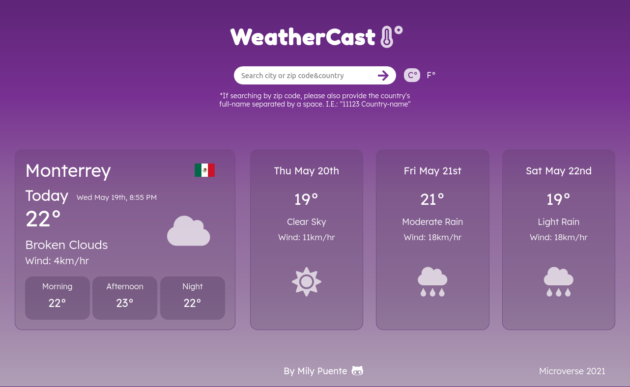Click the rain cloud icon under Moderate Rain
Viewport: 630px width, 387px height.
click(432, 281)
